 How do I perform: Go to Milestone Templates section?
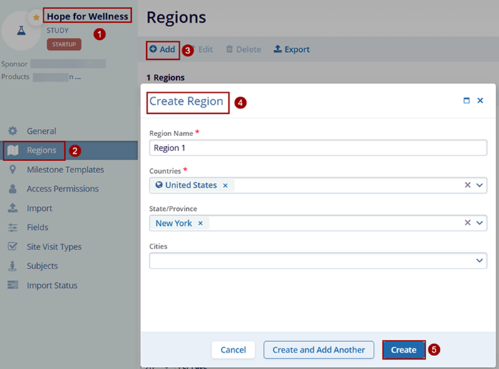pos(65,170)
